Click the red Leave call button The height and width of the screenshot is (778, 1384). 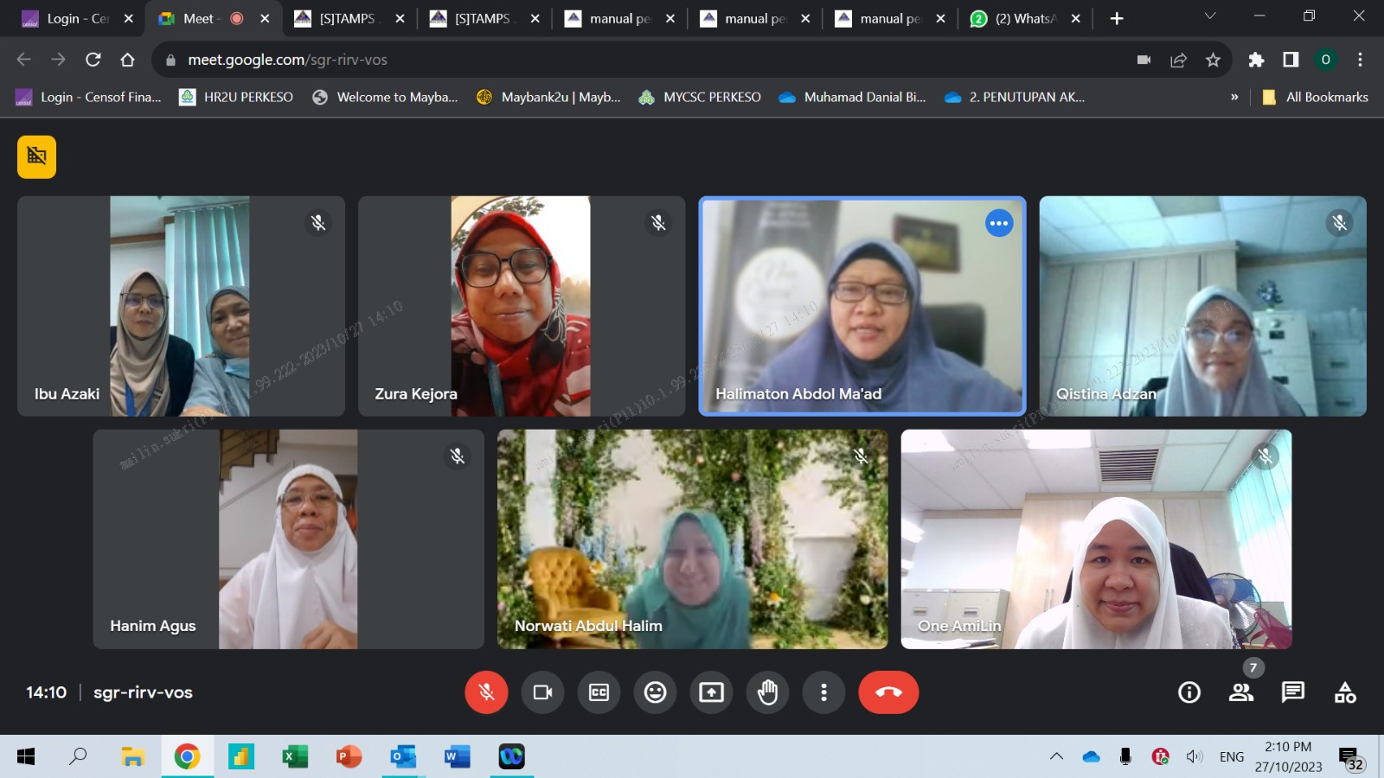coord(888,692)
